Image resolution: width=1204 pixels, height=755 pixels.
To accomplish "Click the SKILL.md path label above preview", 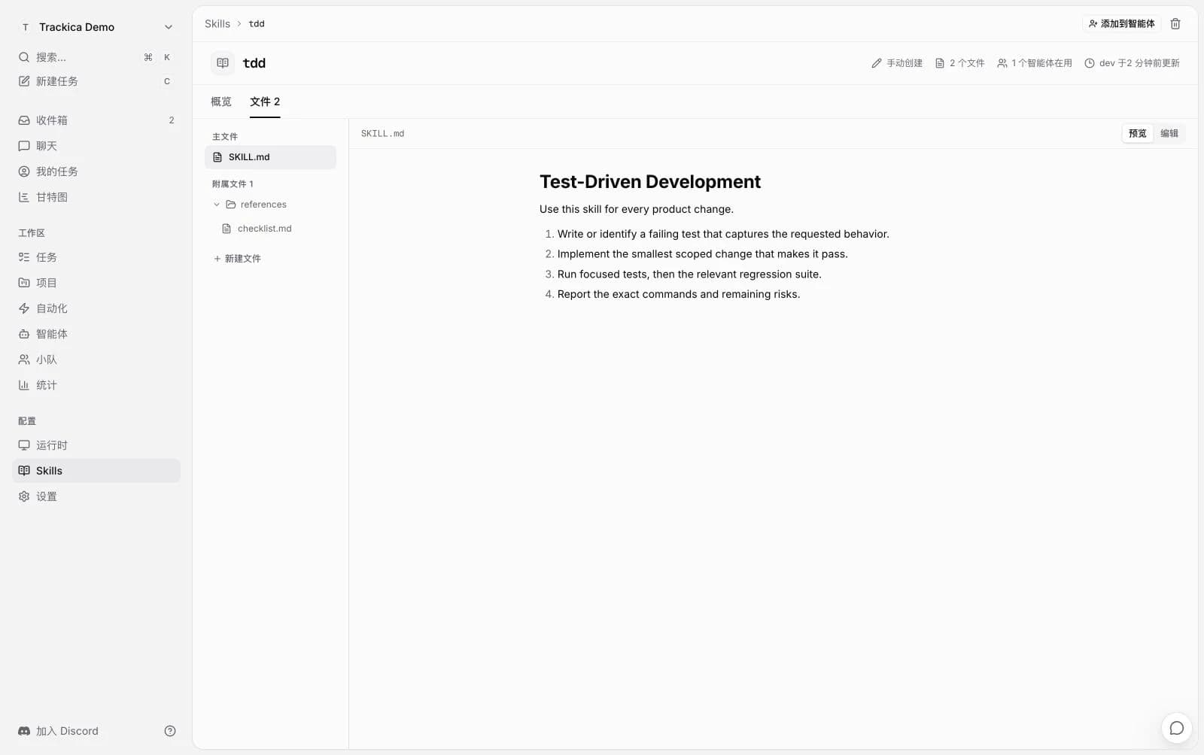I will pos(382,134).
